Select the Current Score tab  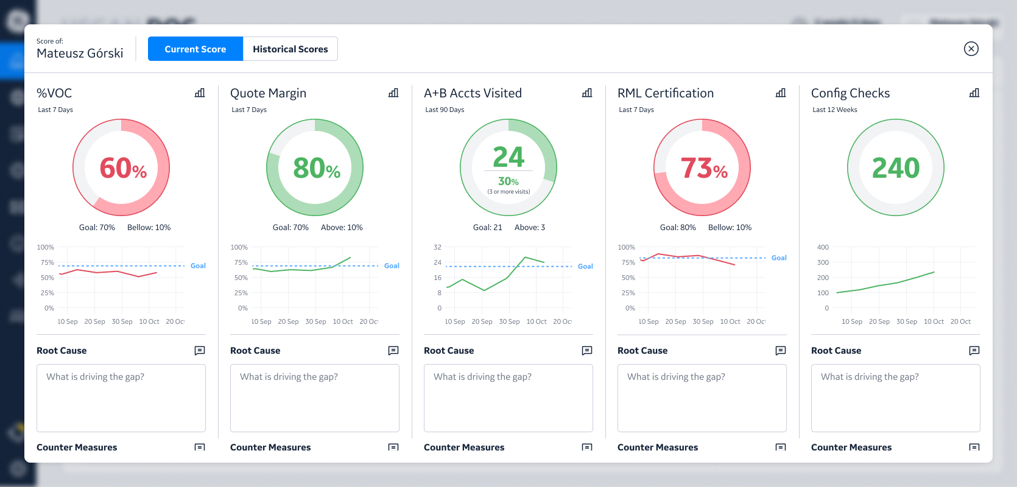pos(195,49)
